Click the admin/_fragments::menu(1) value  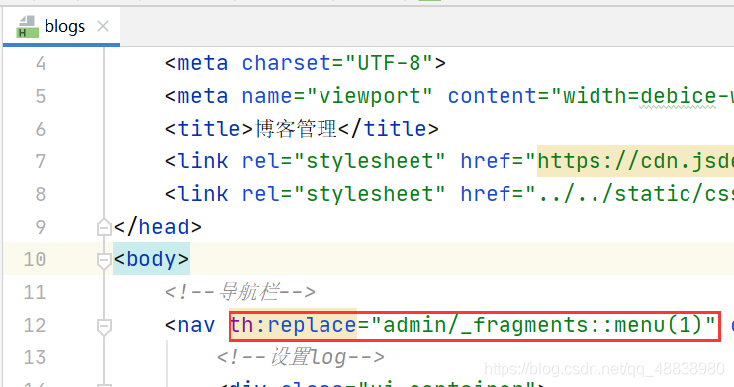[x=543, y=325]
